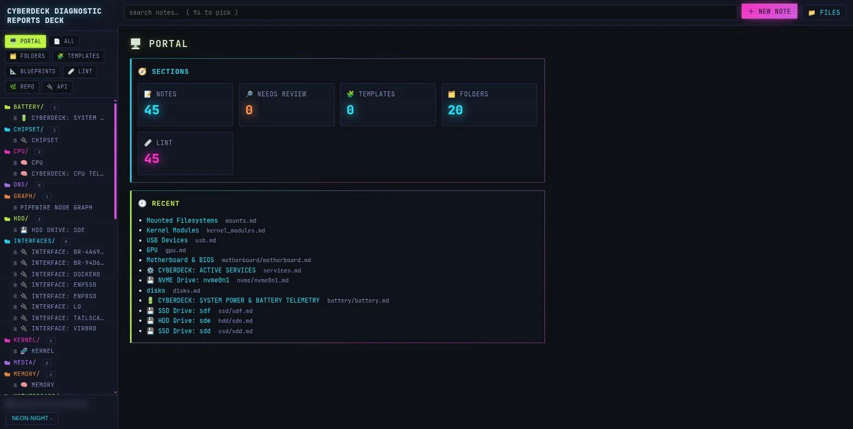Select the PORTAL navigation tab

tap(26, 41)
